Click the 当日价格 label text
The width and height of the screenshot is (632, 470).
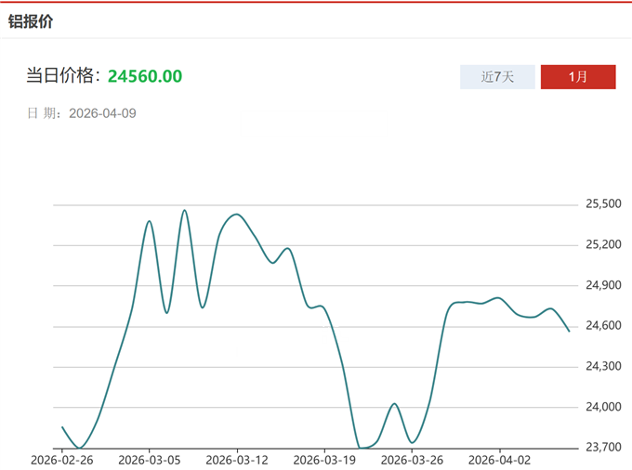pyautogui.click(x=65, y=76)
